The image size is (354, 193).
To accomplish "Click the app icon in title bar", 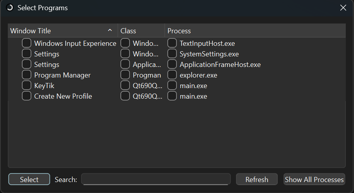I will 10,8.
